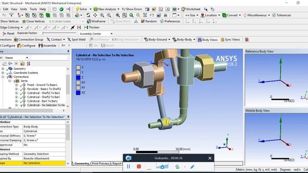Click the red icon right of Sync Views
The image size is (308, 173).
pos(247,39)
